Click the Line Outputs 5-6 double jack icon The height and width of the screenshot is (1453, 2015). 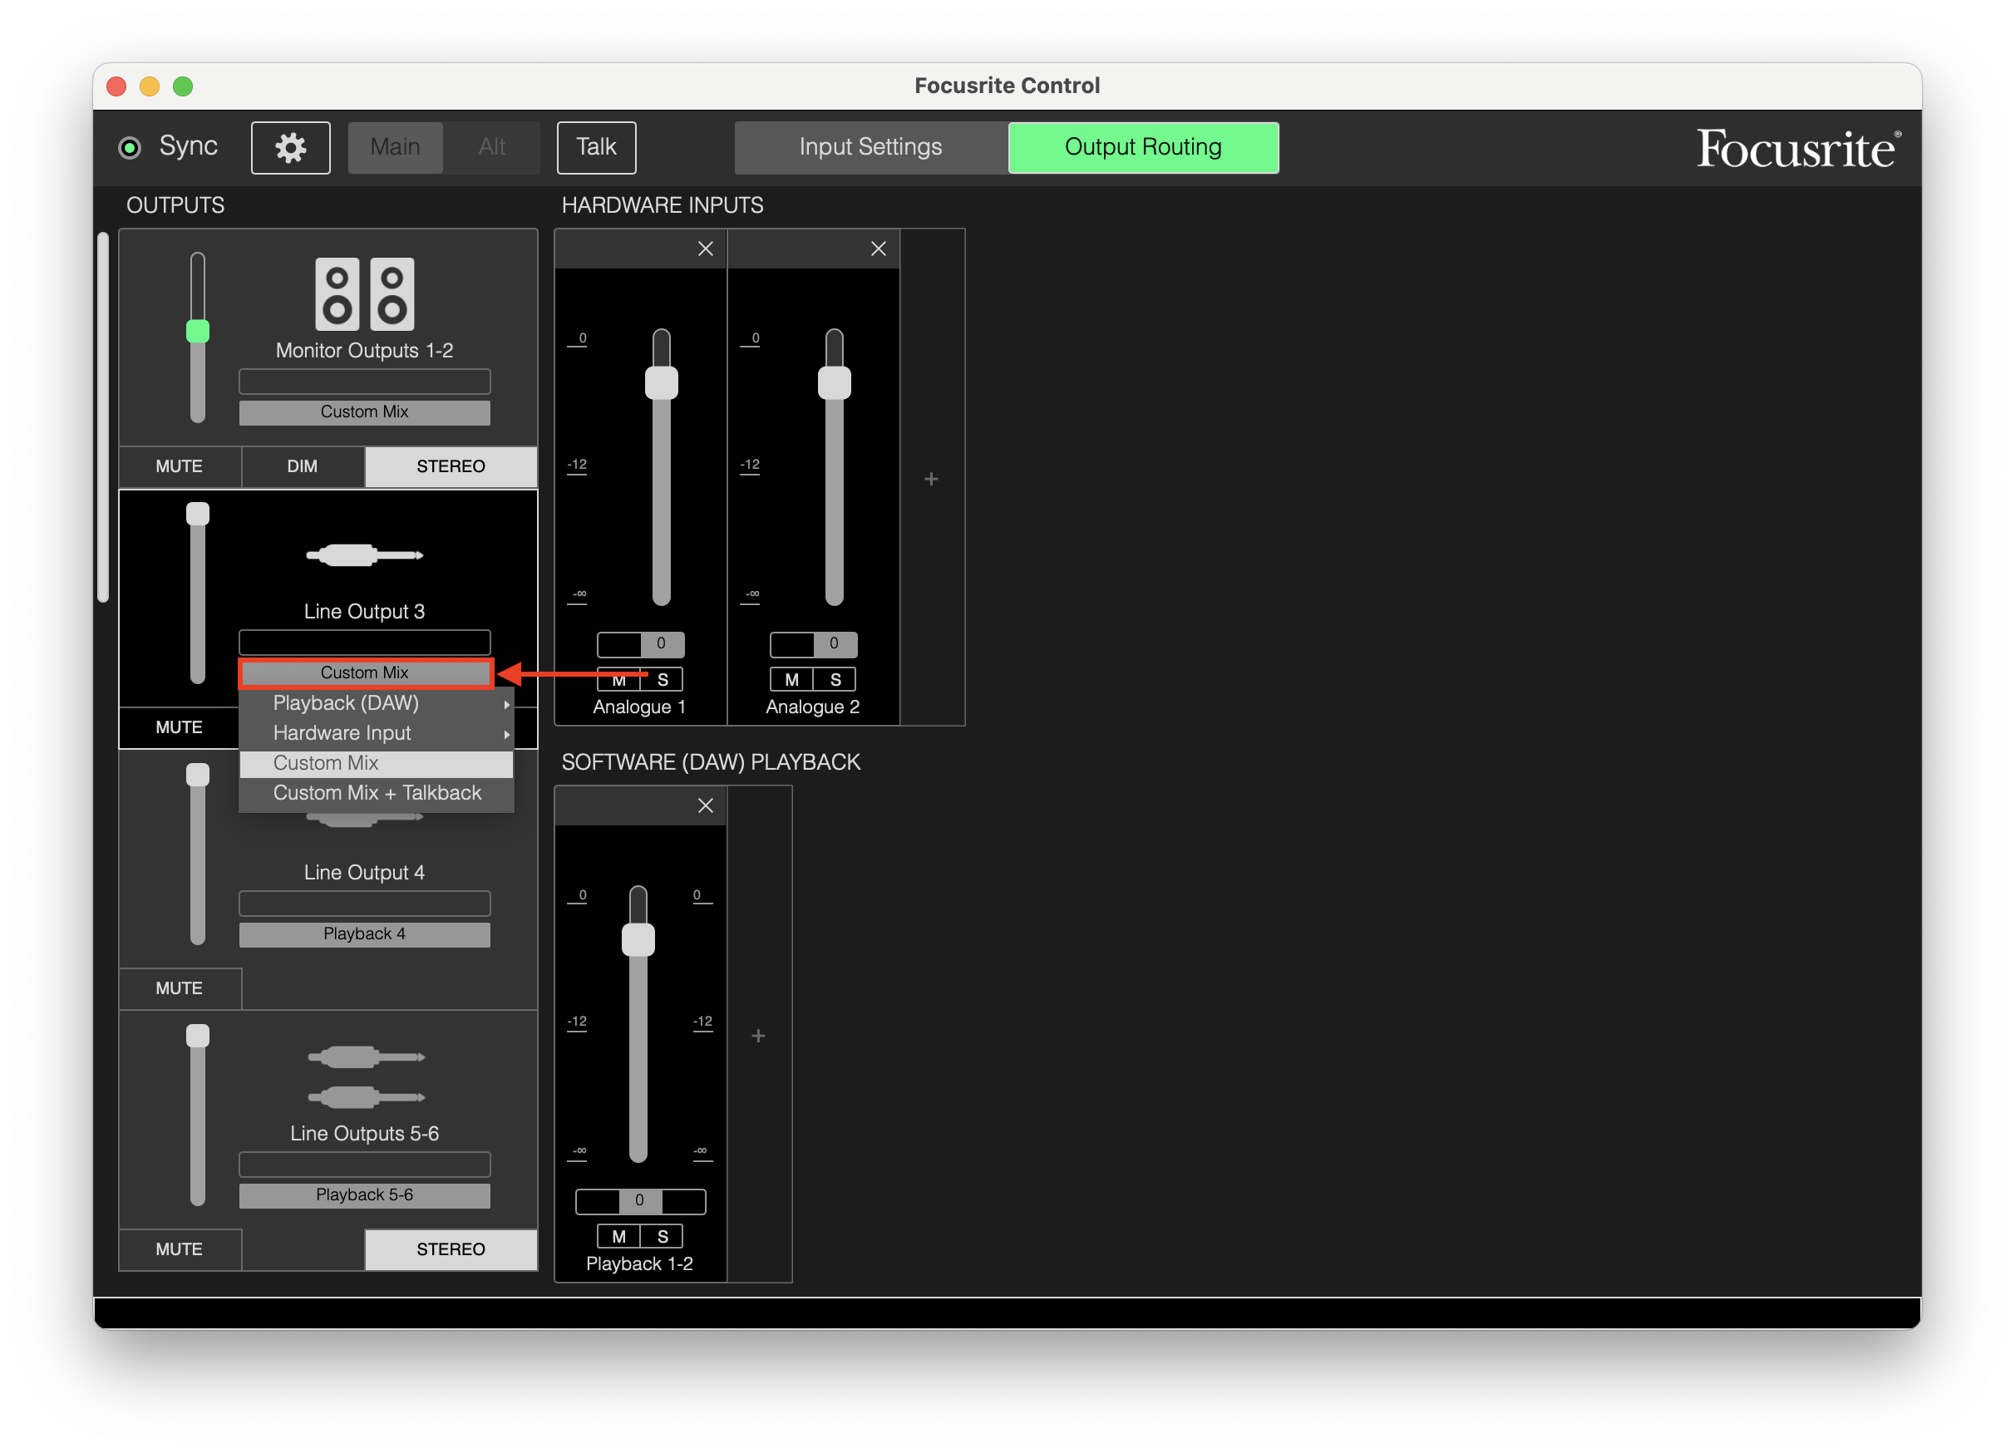(366, 1076)
